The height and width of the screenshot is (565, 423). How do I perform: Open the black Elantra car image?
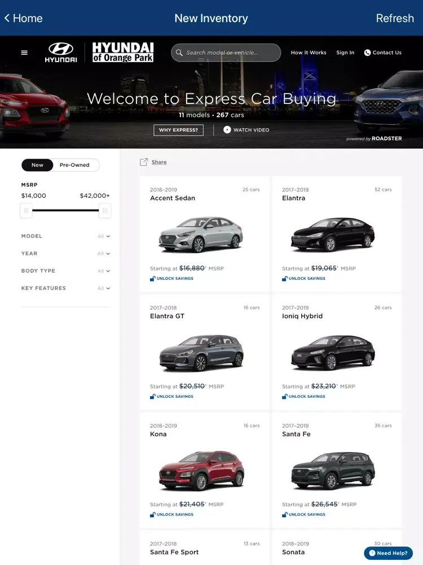[333, 234]
